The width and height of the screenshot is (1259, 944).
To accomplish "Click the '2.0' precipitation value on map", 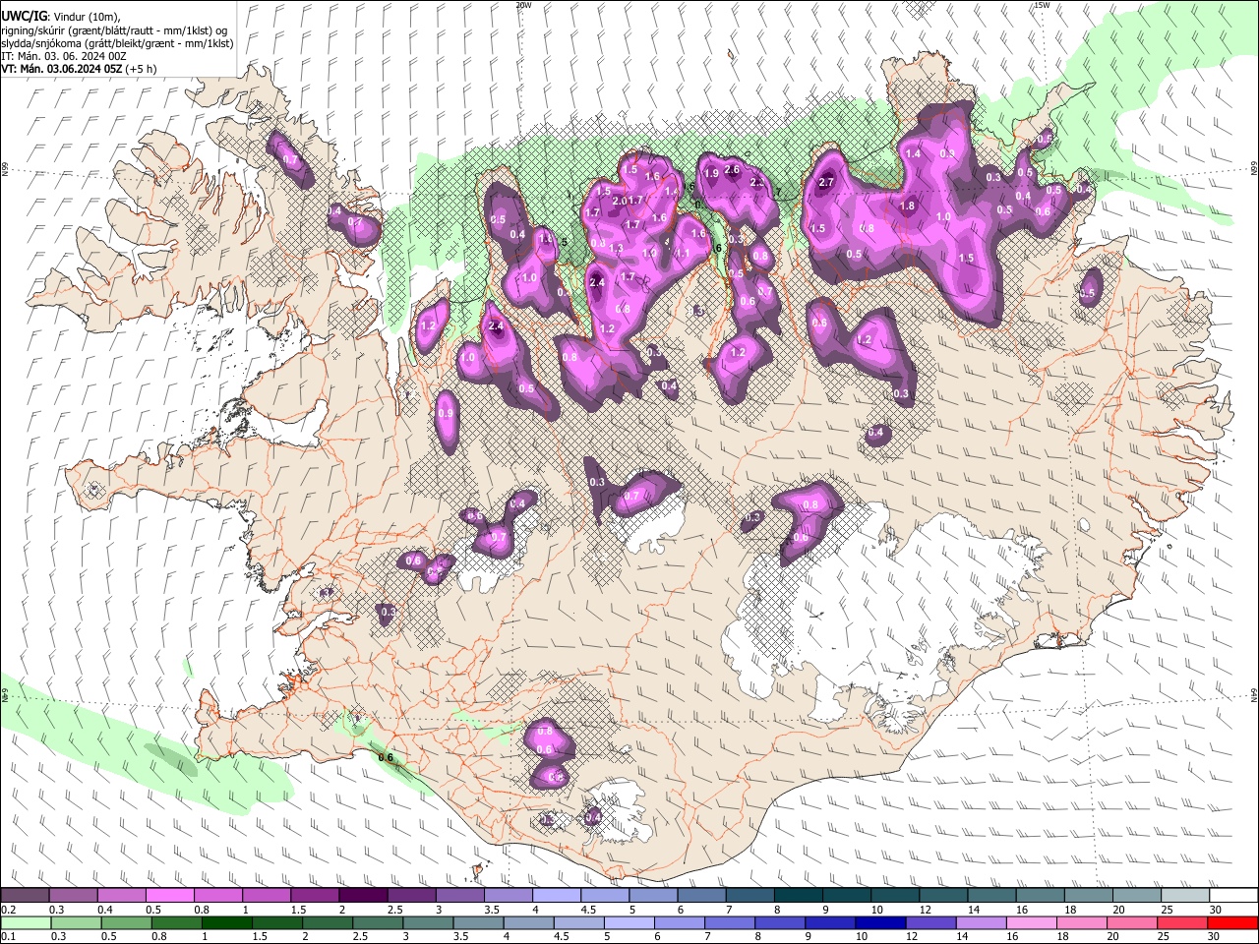I will [x=620, y=201].
